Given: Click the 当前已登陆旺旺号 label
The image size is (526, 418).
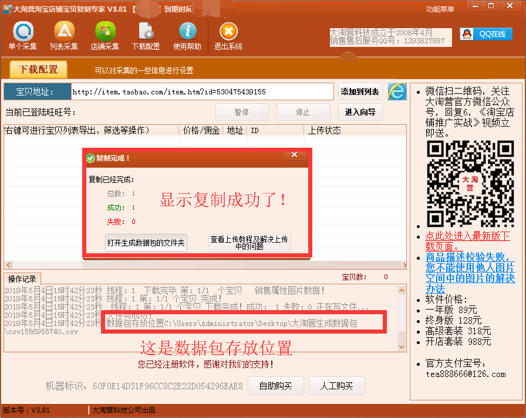Looking at the screenshot, I should (x=41, y=112).
